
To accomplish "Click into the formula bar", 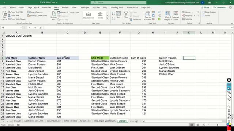I will (x=137, y=28).
